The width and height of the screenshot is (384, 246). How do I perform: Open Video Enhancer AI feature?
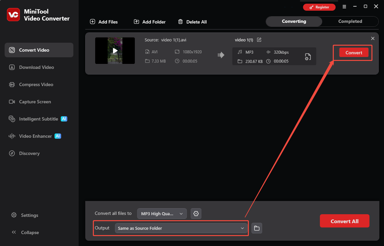(35, 136)
